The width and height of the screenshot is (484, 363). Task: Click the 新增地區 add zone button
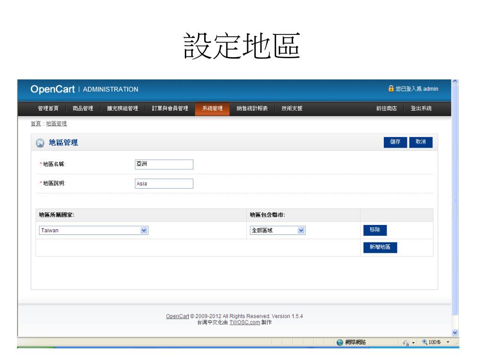(x=380, y=247)
